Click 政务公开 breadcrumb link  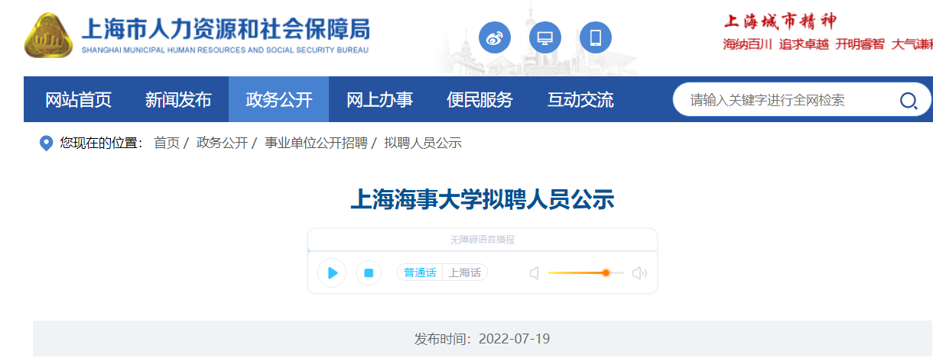[x=222, y=143]
